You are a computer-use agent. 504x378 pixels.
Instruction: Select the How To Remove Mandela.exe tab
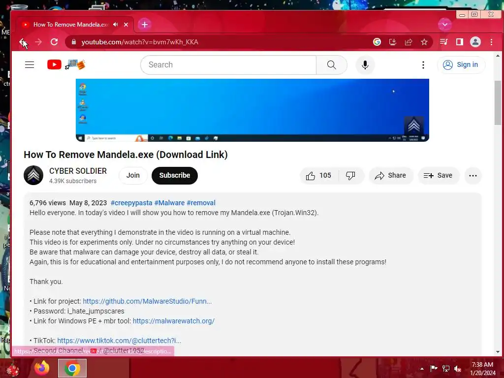[x=71, y=25]
